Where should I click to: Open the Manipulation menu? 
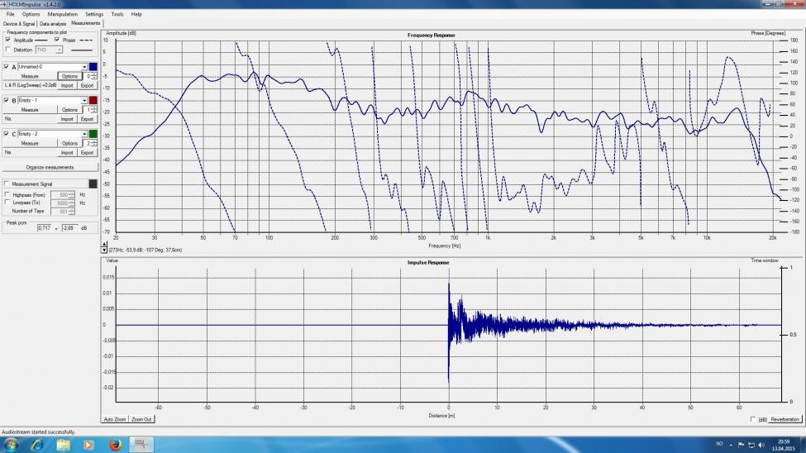pyautogui.click(x=63, y=14)
